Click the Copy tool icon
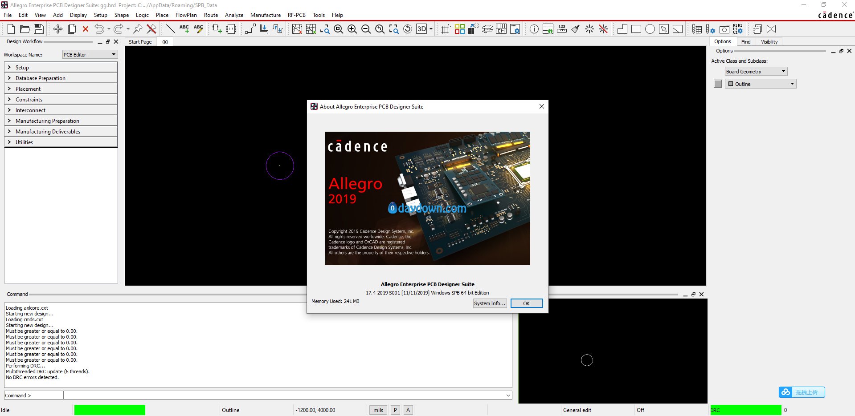This screenshot has width=855, height=416. 72,29
